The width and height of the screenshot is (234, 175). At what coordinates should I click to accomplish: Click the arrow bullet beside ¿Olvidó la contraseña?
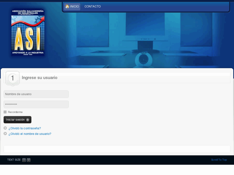coord(5,128)
